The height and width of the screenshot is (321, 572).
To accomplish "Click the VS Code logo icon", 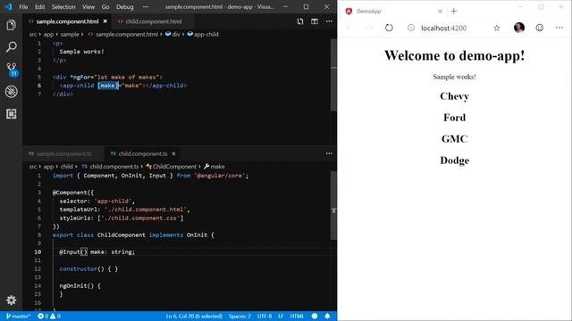I will [8, 6].
